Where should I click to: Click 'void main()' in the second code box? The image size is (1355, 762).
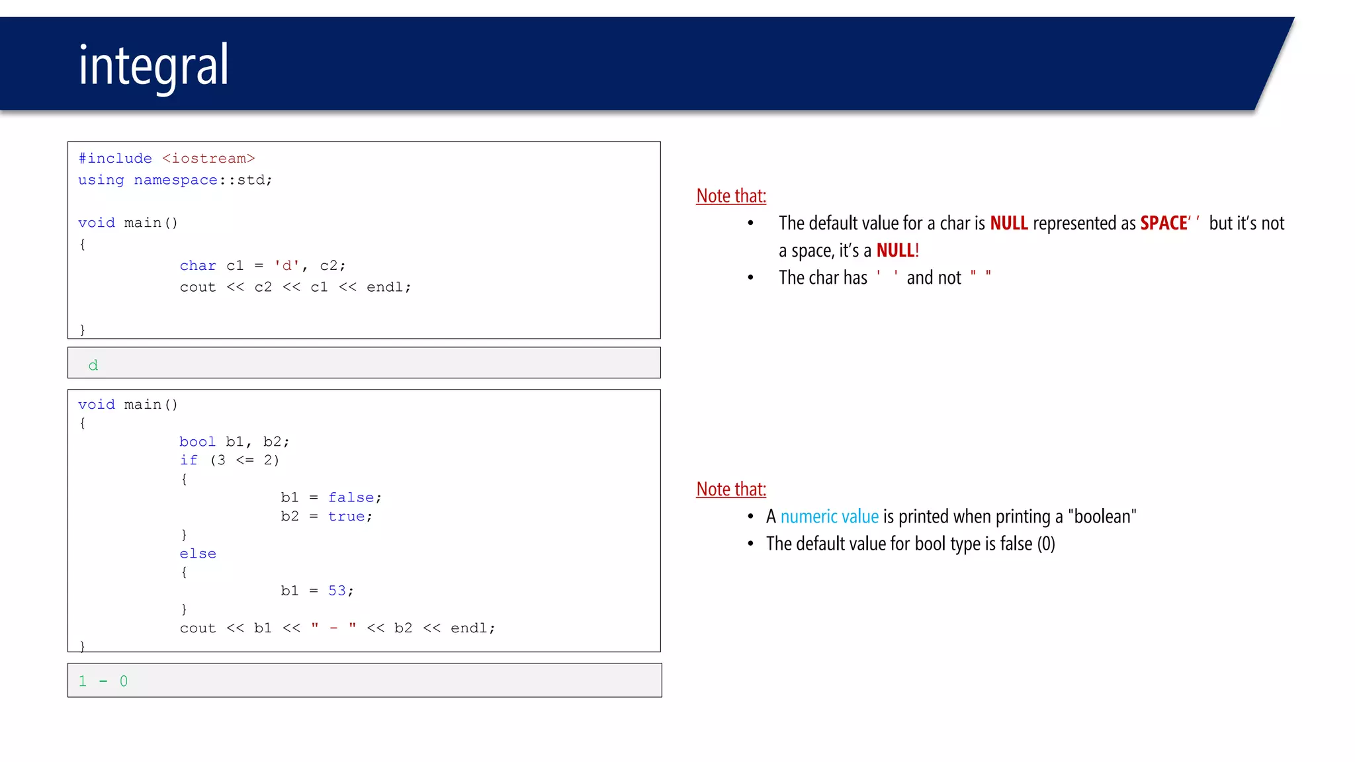point(128,404)
